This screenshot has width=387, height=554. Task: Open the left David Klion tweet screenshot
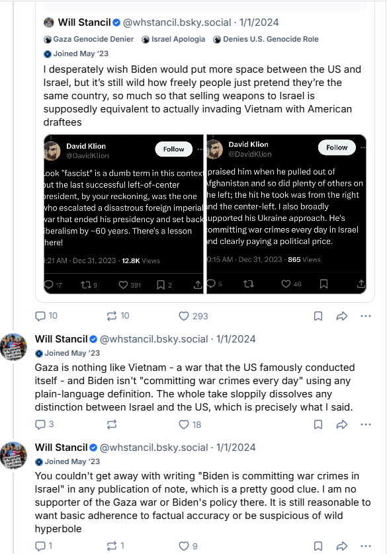point(123,214)
